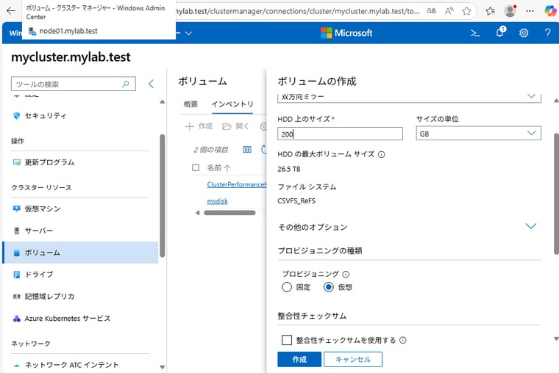The height and width of the screenshot is (373, 559).
Task: Enable 整合性チェックサムを使用する checkbox
Action: (287, 340)
